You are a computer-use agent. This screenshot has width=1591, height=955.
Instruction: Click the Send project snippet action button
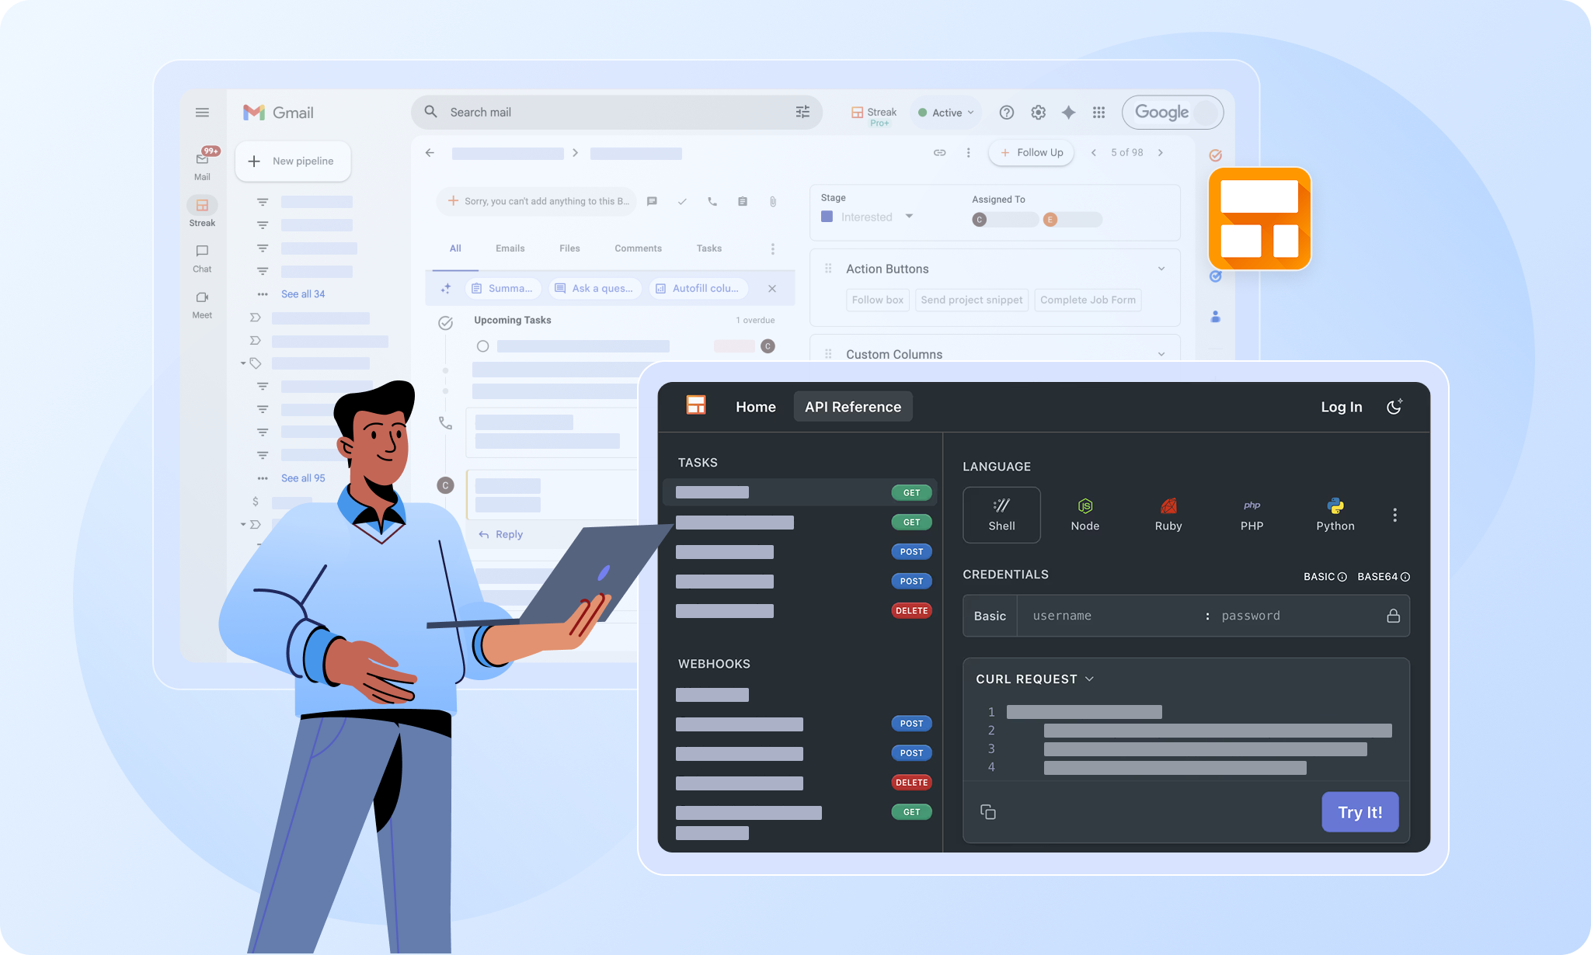pyautogui.click(x=972, y=300)
